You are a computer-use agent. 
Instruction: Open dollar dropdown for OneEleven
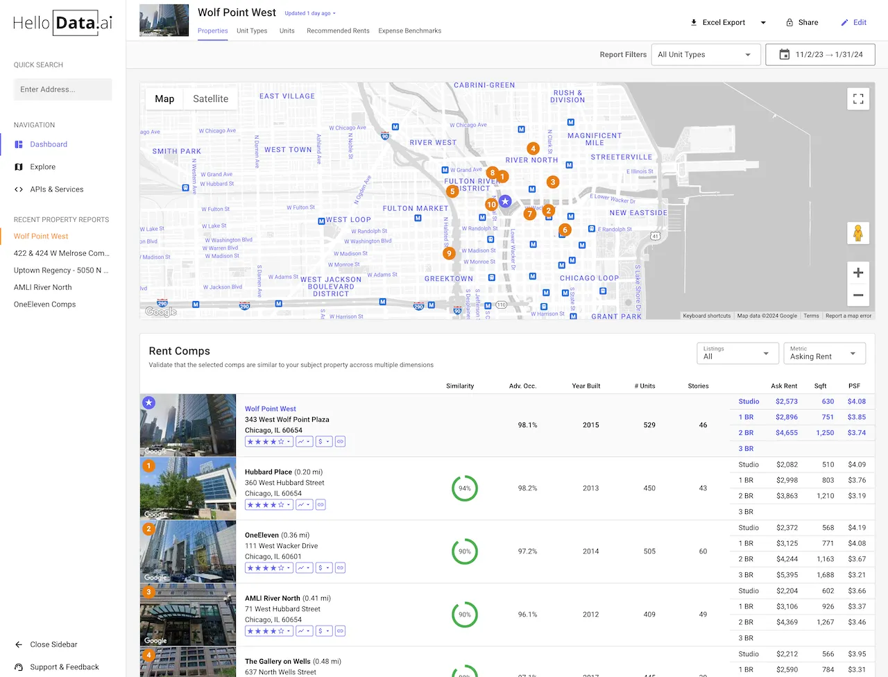click(323, 567)
